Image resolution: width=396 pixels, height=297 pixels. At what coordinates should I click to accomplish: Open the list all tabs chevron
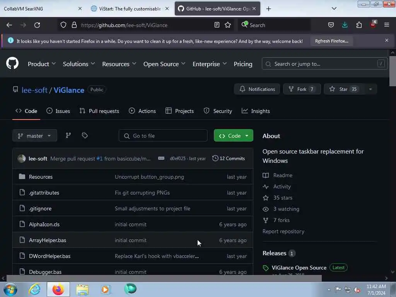click(334, 9)
